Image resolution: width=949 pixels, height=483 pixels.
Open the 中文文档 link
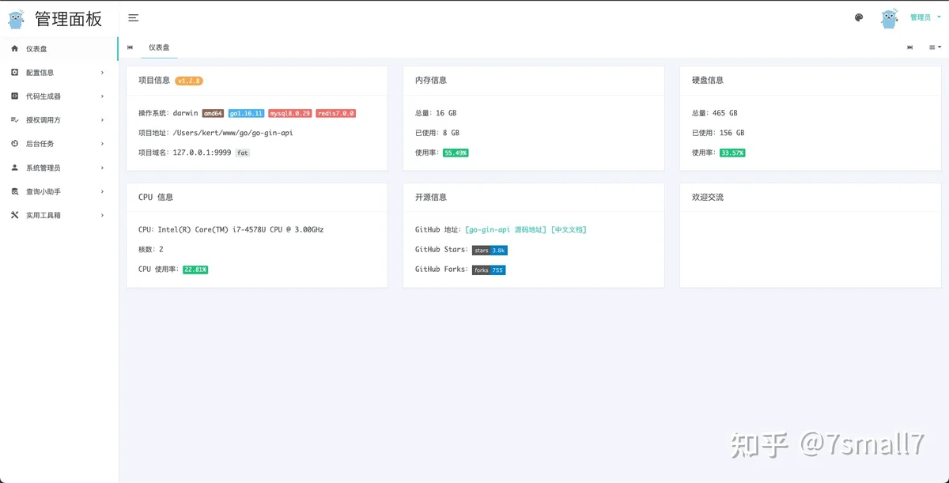(569, 229)
